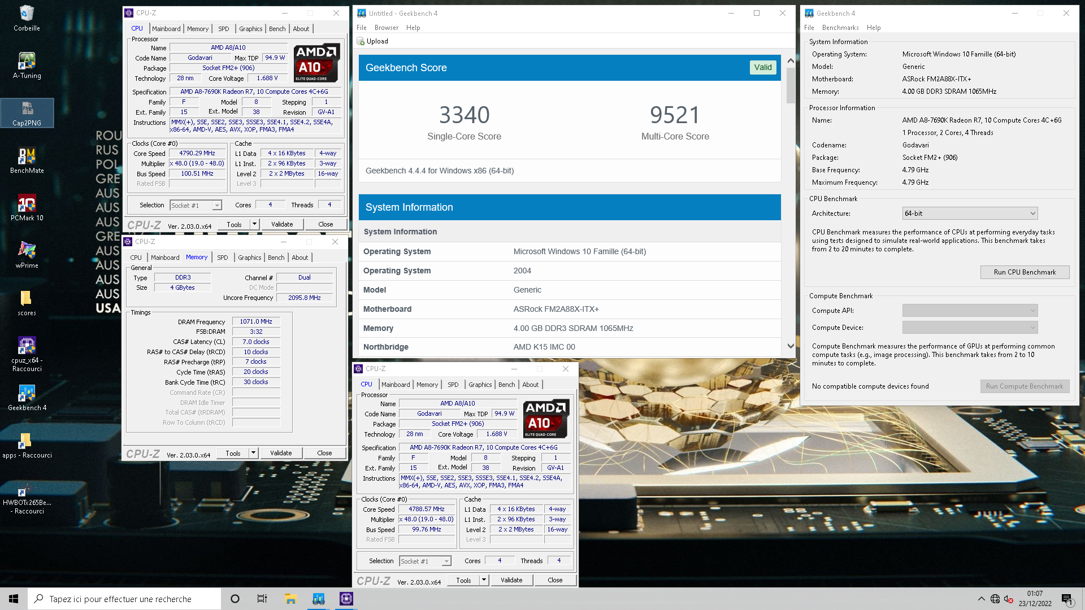Open Graphics tab in bottom CPU-Z window
Image resolution: width=1085 pixels, height=610 pixels.
pyautogui.click(x=480, y=385)
